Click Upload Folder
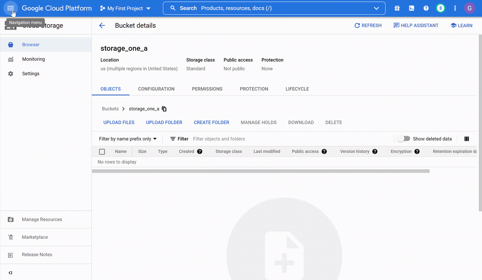The width and height of the screenshot is (482, 280). point(164,122)
